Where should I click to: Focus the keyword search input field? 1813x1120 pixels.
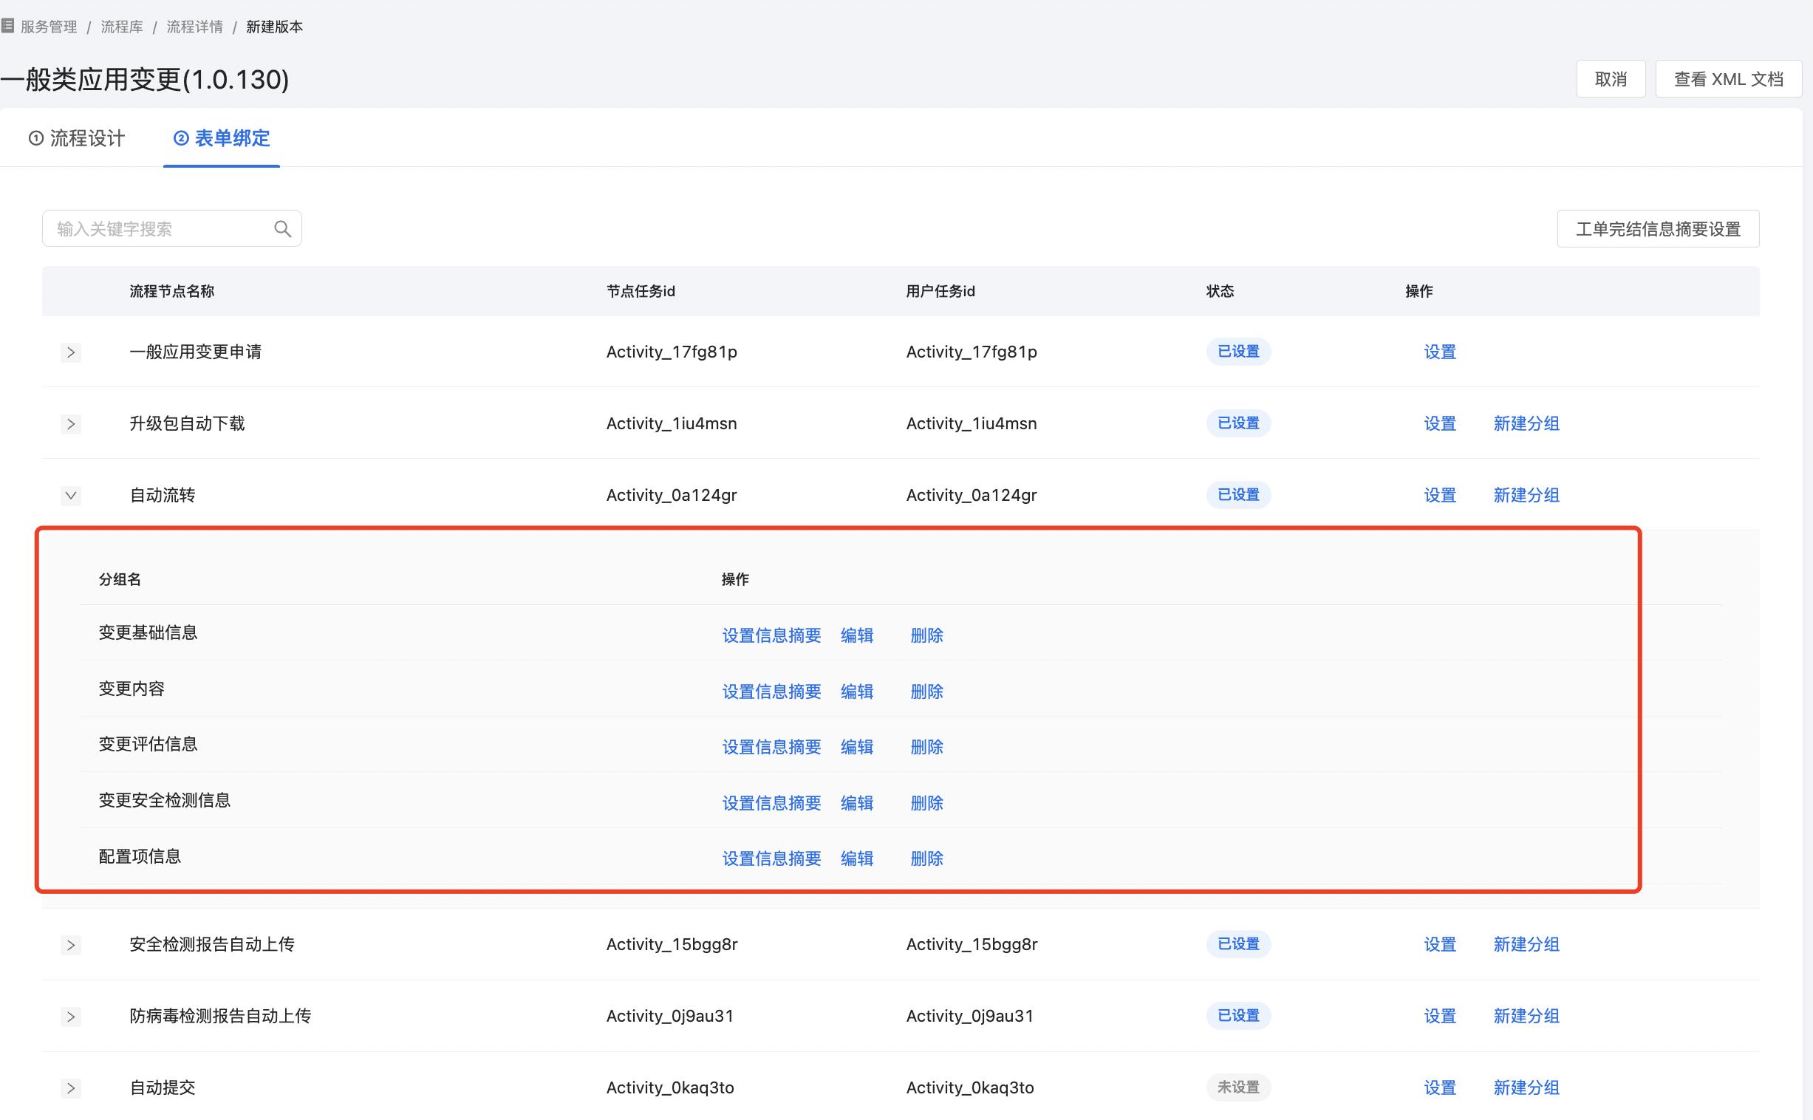160,229
